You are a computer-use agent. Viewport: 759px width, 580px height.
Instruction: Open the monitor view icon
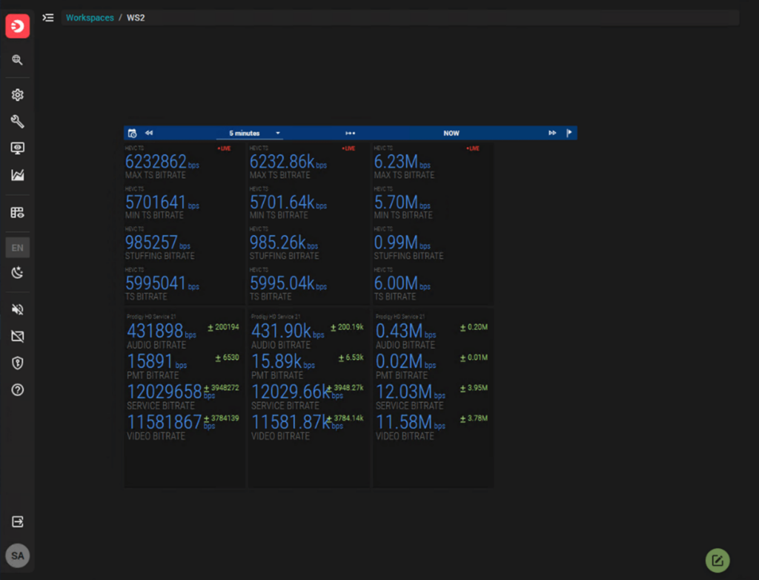[x=18, y=148]
